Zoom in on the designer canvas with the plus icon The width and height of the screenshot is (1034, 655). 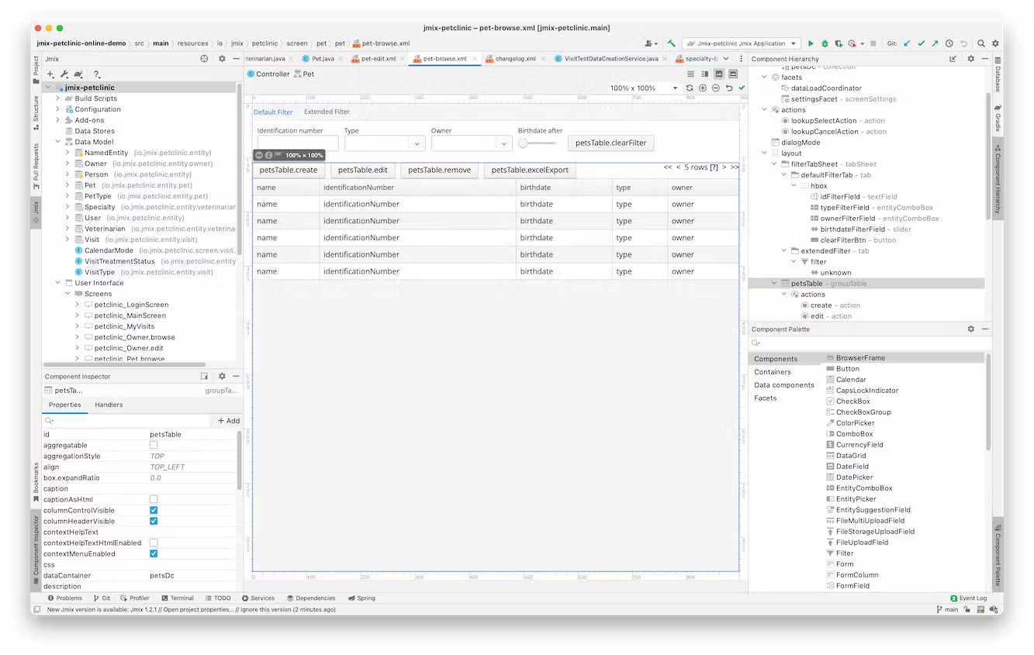point(703,88)
